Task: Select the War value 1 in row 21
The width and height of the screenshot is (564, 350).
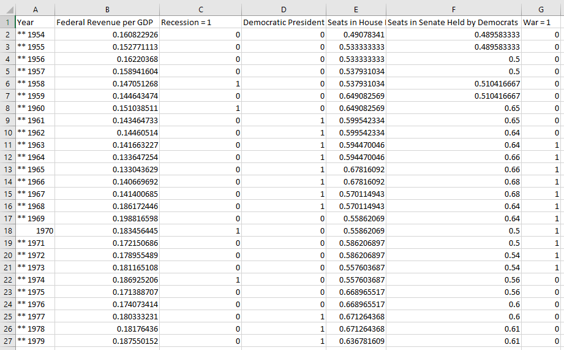Action: [x=541, y=267]
